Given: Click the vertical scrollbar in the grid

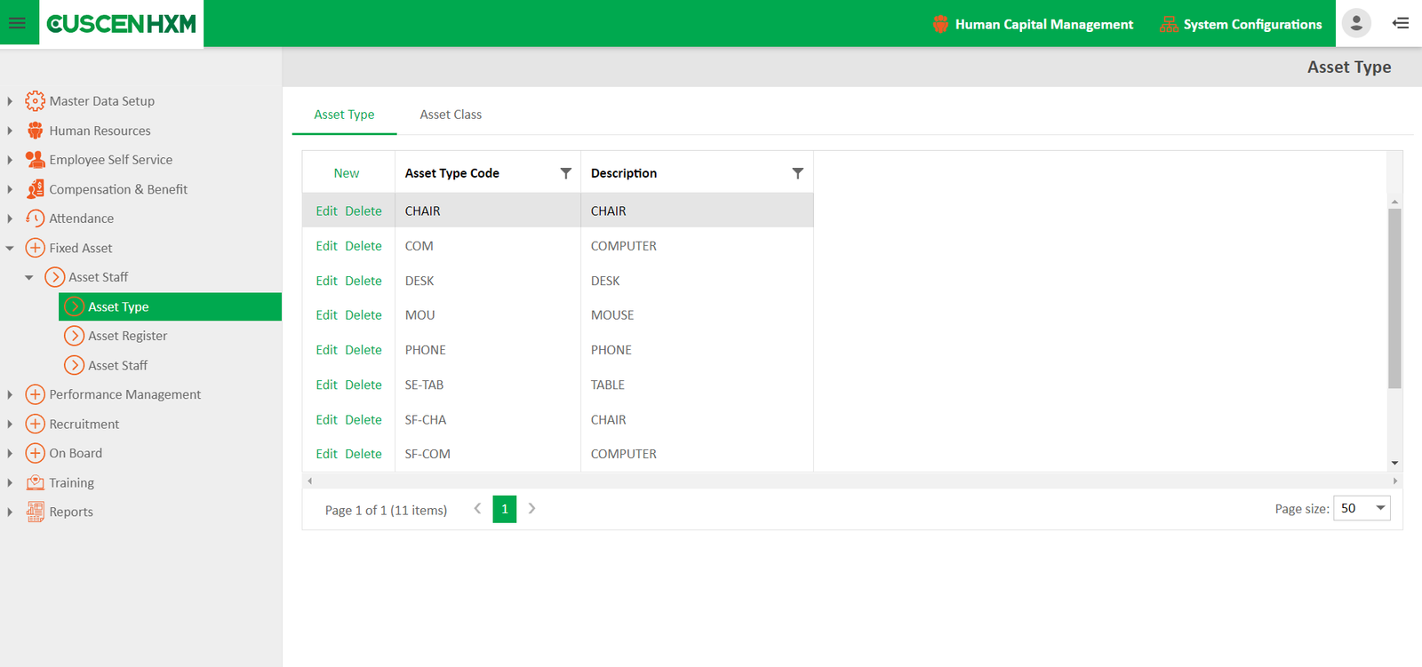Looking at the screenshot, I should pos(1394,298).
